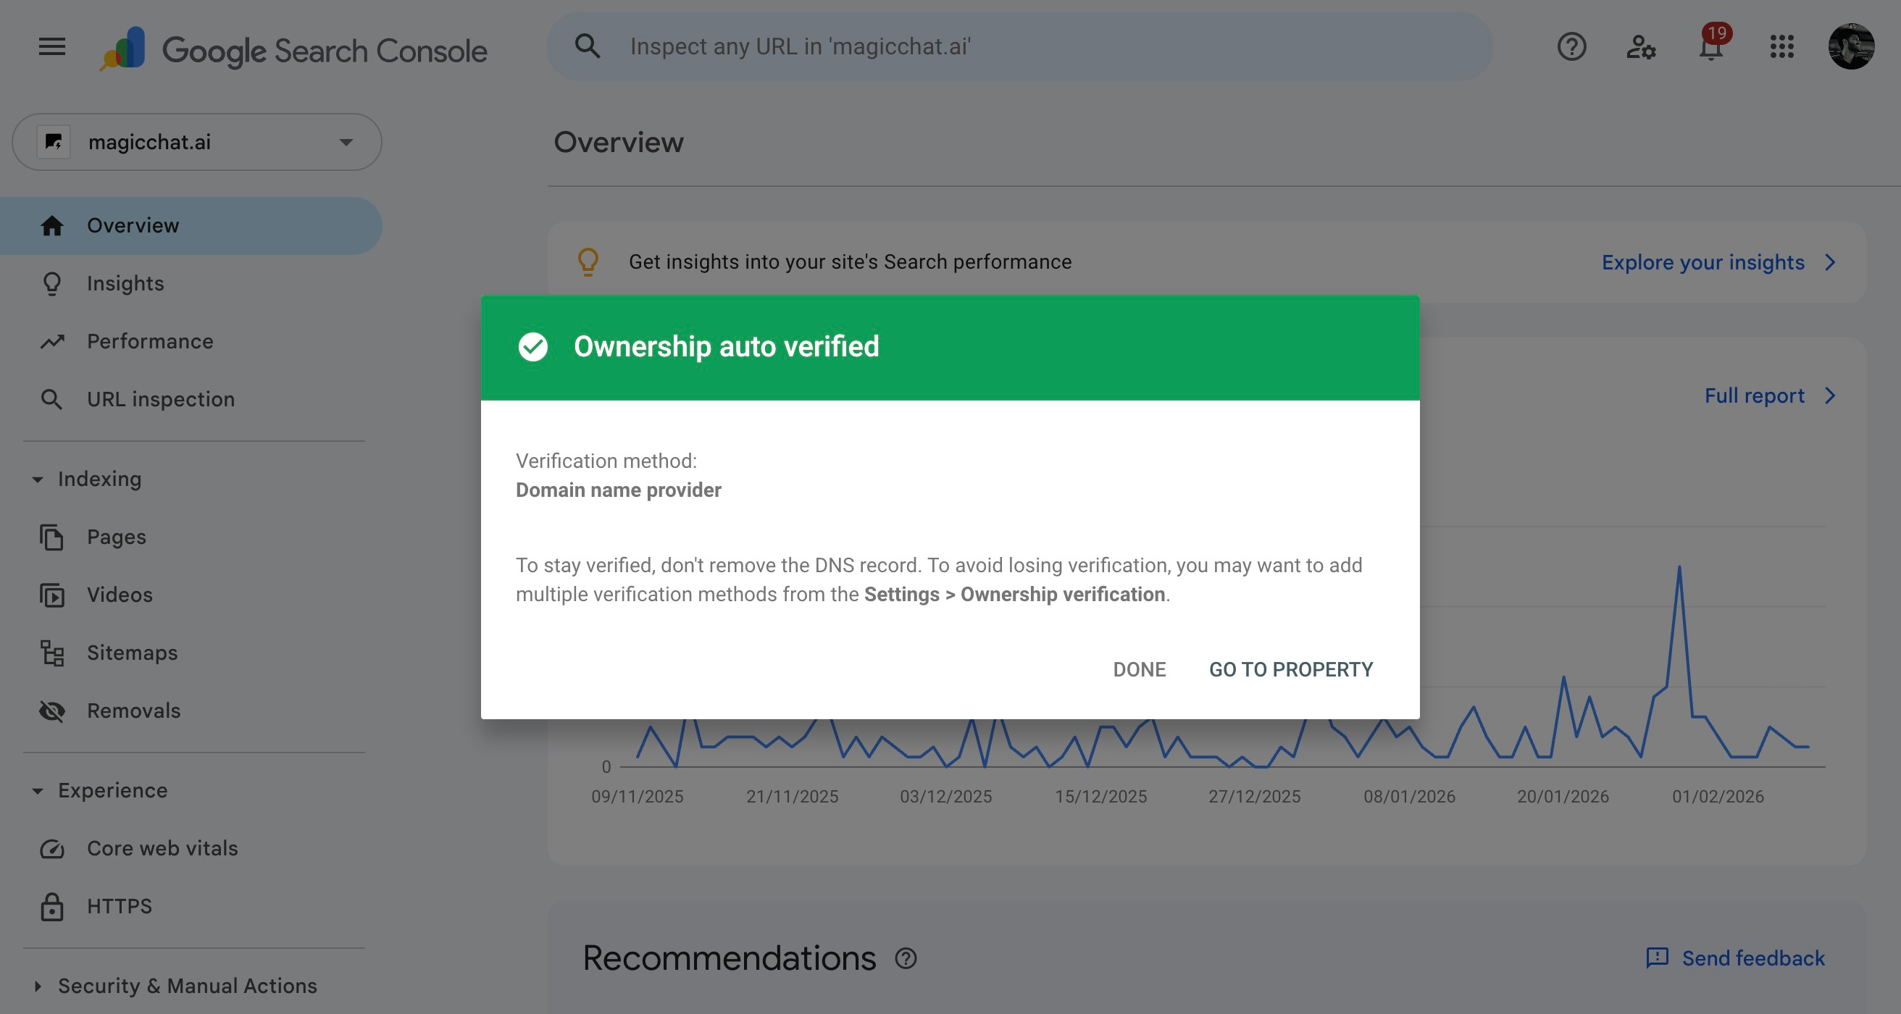Click the magicchat.ai property favicon
Image resolution: width=1901 pixels, height=1014 pixels.
(53, 142)
